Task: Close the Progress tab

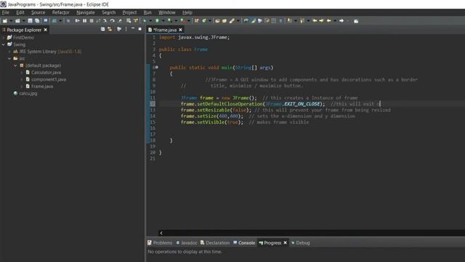Action: [x=285, y=242]
